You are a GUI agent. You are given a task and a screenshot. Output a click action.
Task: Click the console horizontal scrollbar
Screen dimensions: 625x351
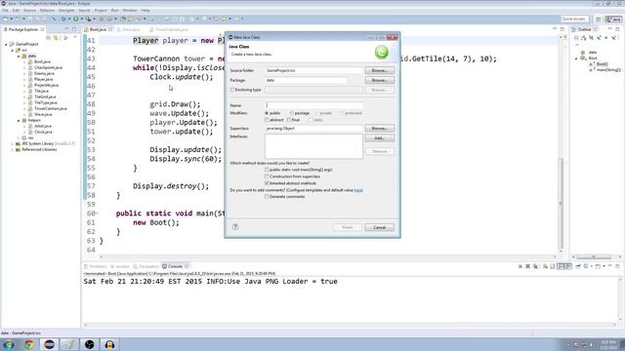point(351,325)
